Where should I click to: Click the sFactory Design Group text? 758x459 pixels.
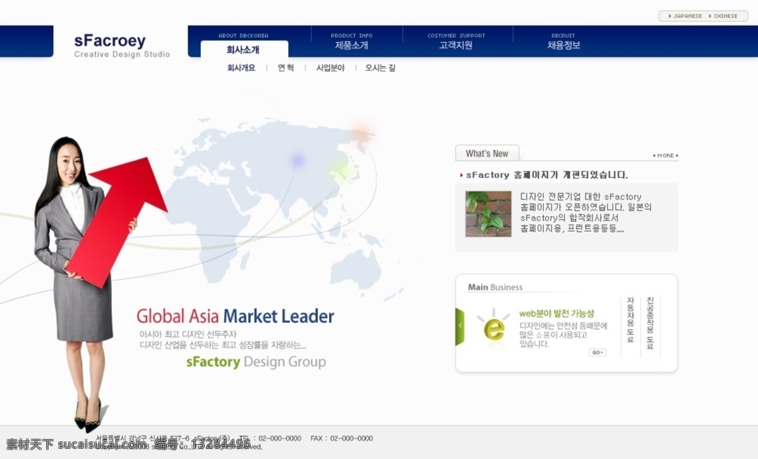point(256,362)
